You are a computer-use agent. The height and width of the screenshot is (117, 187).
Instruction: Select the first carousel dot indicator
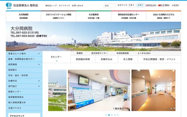[106, 115]
